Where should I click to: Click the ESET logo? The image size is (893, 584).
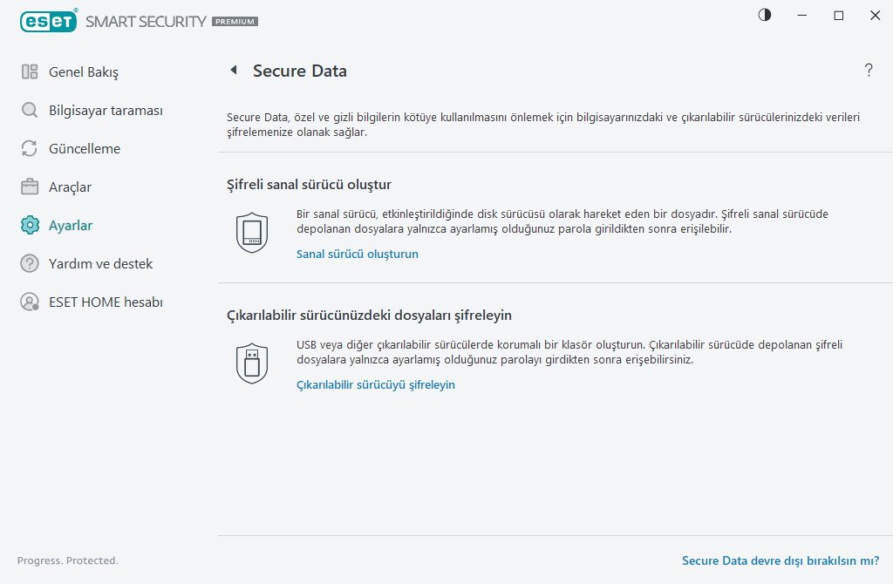coord(48,20)
